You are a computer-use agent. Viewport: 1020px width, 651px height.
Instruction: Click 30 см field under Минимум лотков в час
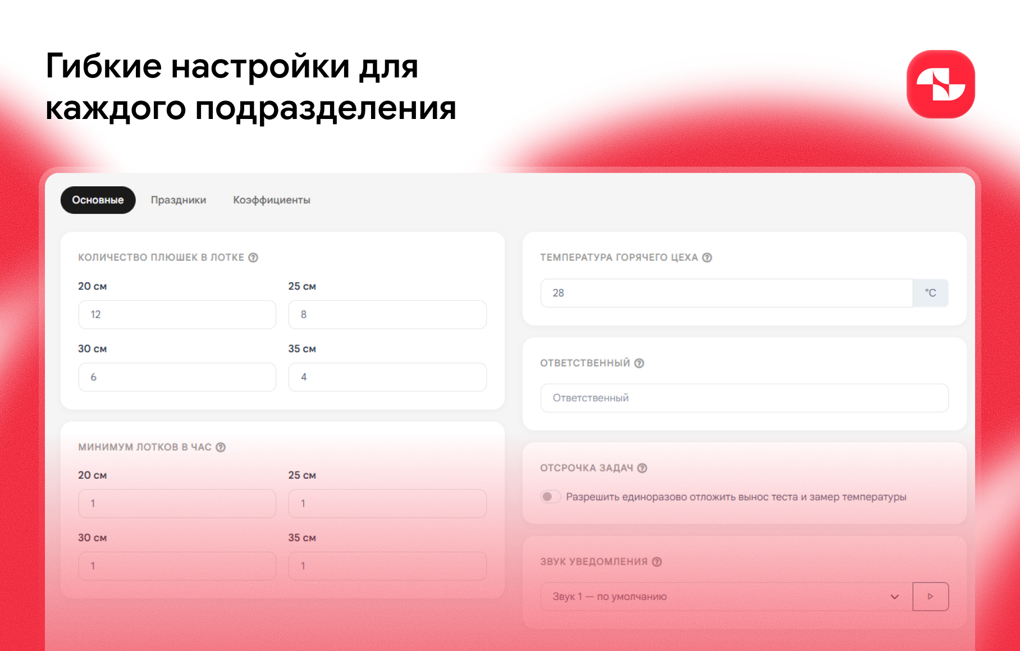pyautogui.click(x=177, y=566)
